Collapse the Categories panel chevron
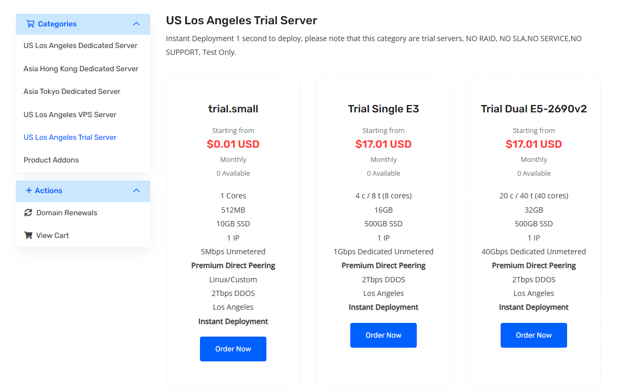This screenshot has width=632, height=392. point(136,24)
